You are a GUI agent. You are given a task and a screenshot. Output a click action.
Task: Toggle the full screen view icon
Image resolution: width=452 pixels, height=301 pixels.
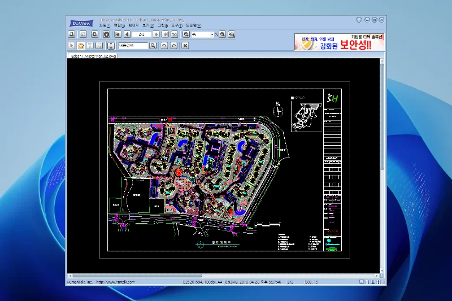point(106,34)
